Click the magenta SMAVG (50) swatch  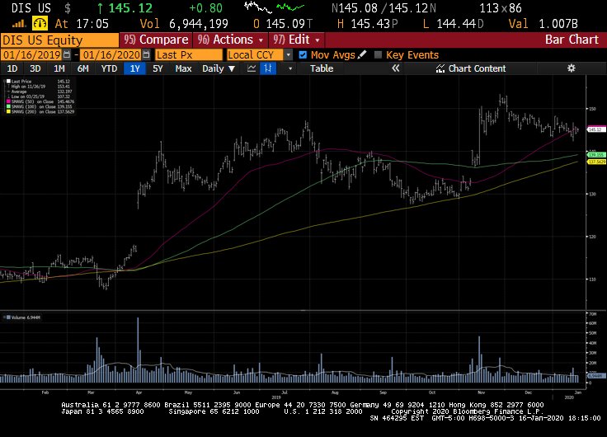8,101
